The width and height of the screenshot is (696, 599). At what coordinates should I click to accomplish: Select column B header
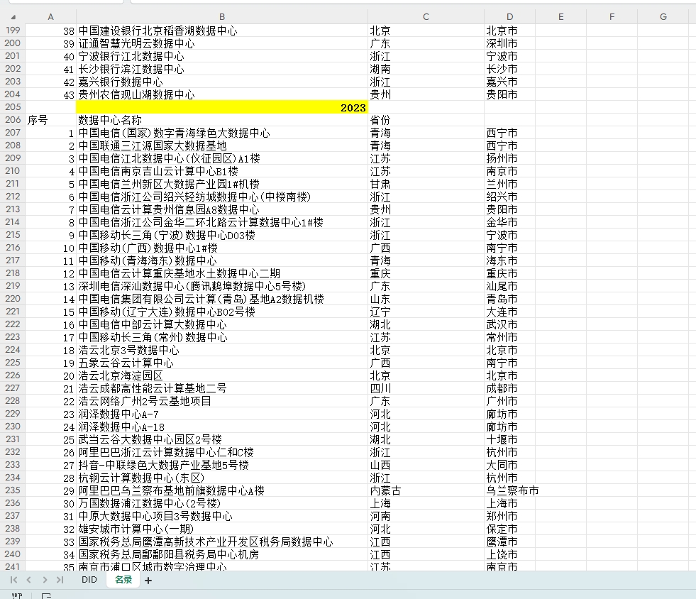[222, 17]
